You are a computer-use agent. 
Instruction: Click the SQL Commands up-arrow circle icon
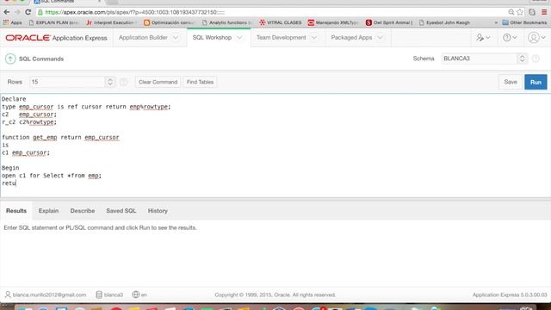pyautogui.click(x=10, y=59)
